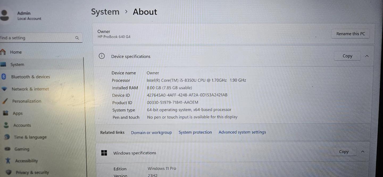The height and width of the screenshot is (177, 383).
Task: Click the About page title
Action: 145,12
